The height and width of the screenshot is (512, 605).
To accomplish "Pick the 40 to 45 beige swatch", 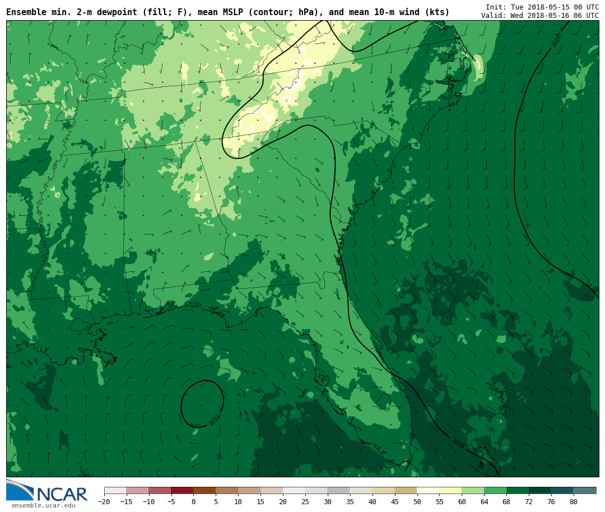I will point(384,490).
